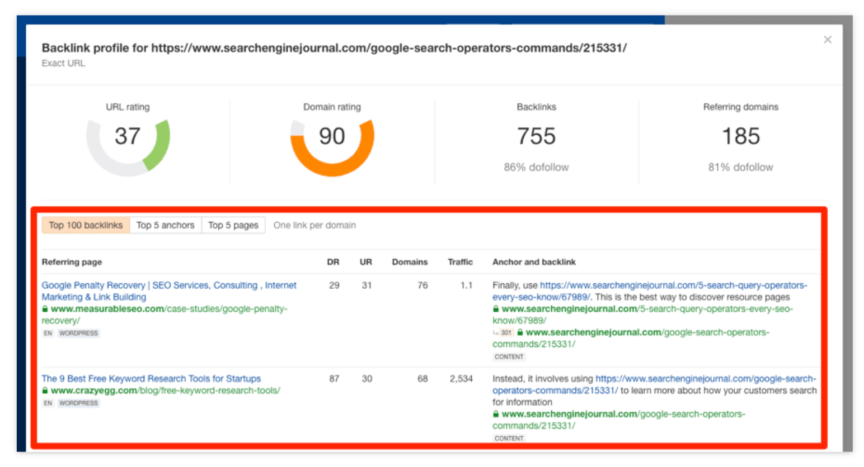Screen dimensions: 864x467
Task: Open Google Penalty Recovery referring page link
Action: 169,291
